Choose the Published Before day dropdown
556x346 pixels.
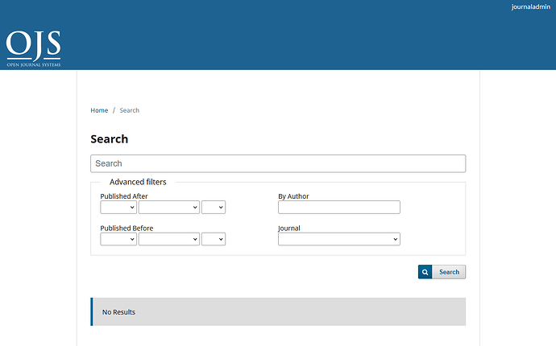coord(214,239)
